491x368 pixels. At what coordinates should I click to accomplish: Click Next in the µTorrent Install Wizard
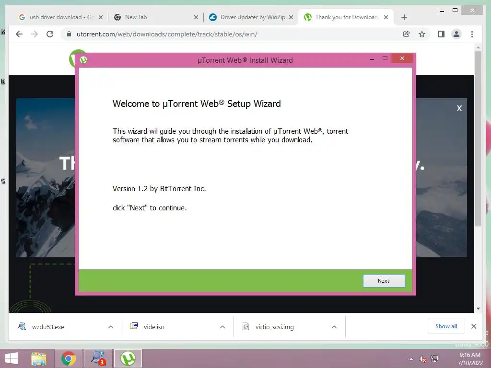point(384,281)
